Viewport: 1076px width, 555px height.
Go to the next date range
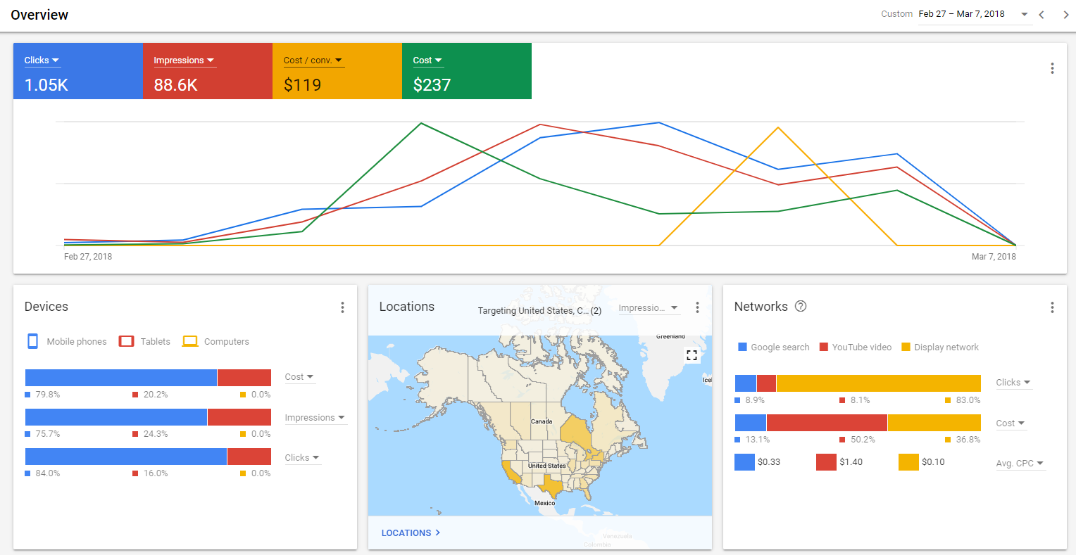1065,15
